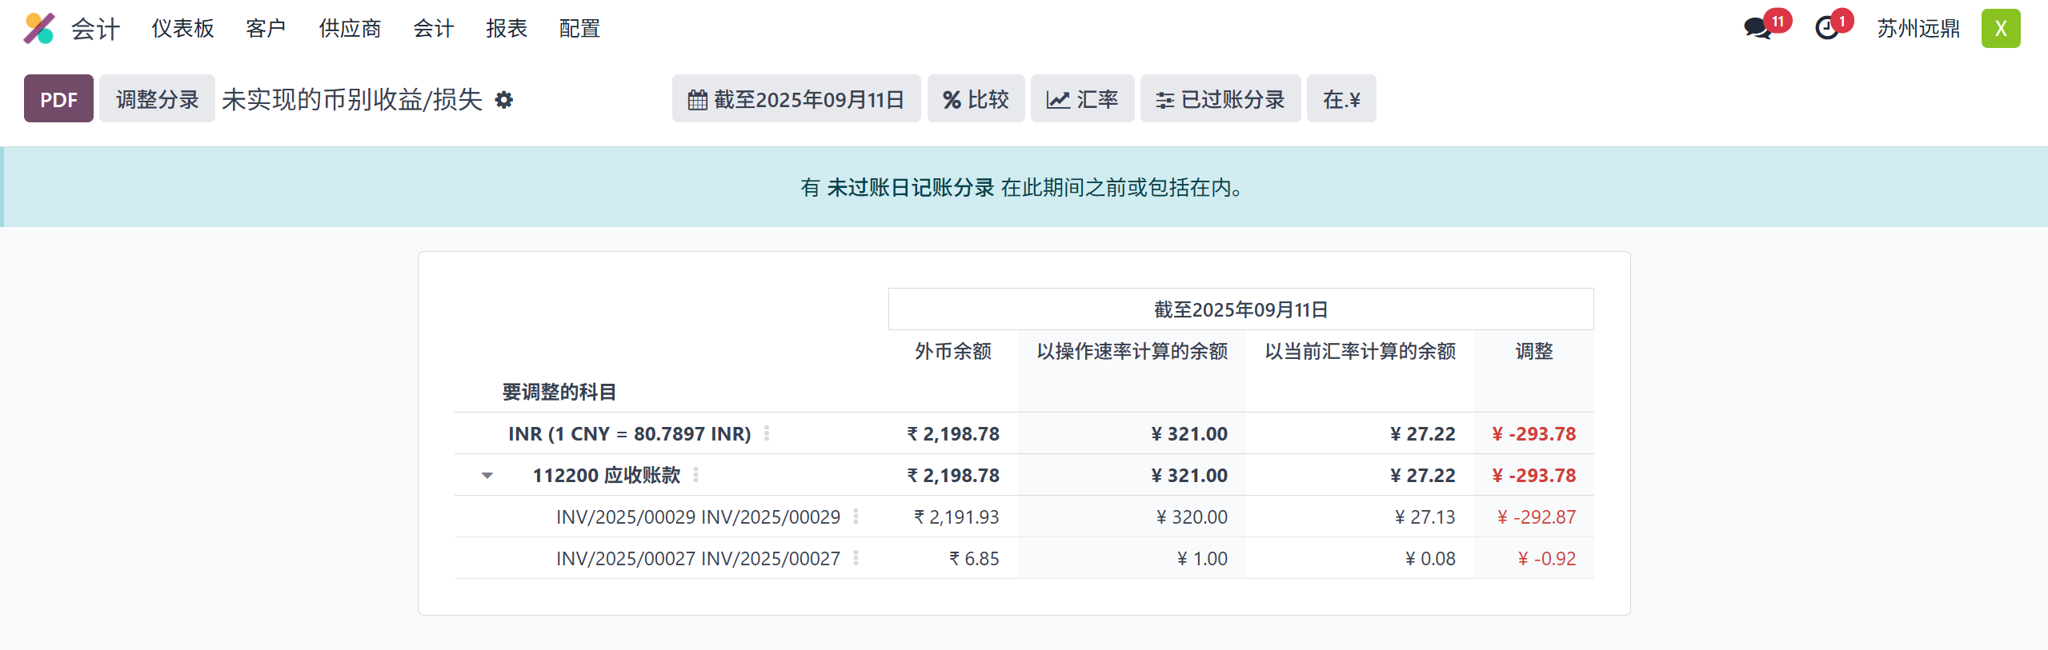
Task: Click the PDF export button
Action: click(x=58, y=99)
